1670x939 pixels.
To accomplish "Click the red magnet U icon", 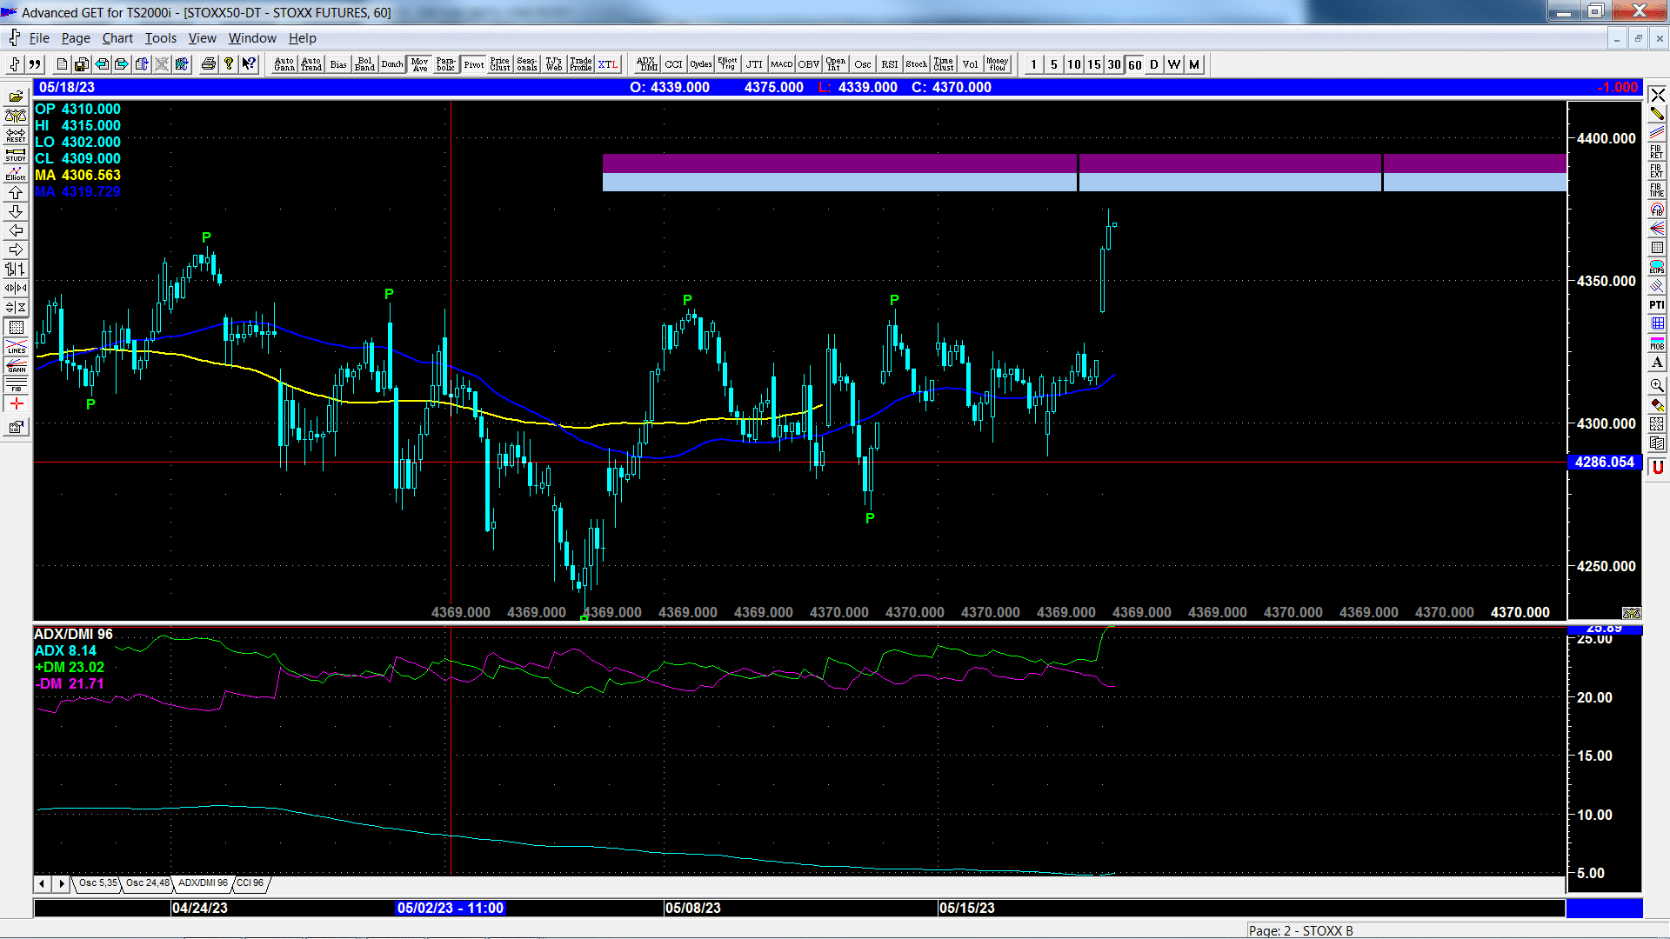I will pos(1657,467).
